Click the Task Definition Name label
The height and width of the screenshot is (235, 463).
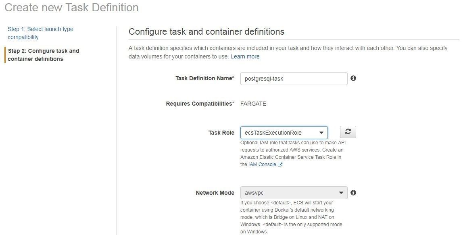204,78
